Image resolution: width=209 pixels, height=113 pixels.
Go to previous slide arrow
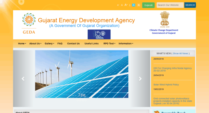[x=23, y=79]
